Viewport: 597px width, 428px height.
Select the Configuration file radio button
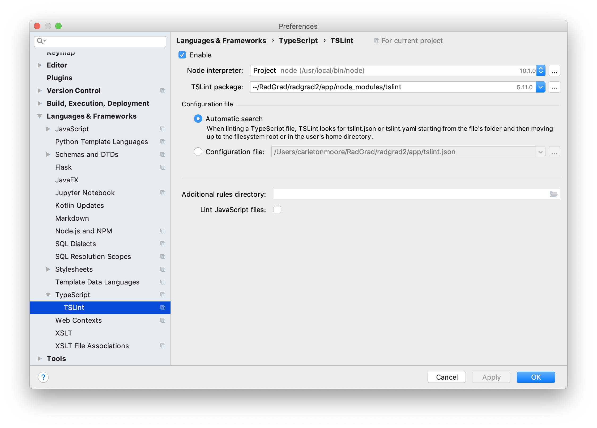point(198,152)
